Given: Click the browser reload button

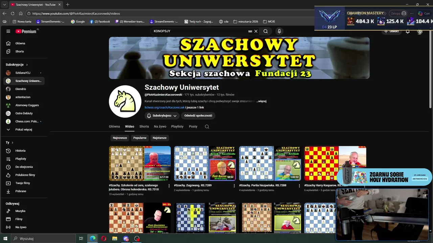Looking at the screenshot, I should (x=13, y=13).
